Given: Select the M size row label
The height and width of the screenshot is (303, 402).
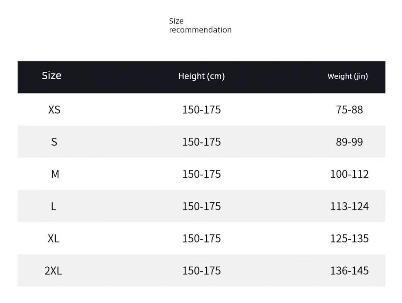Looking at the screenshot, I should (x=55, y=174).
